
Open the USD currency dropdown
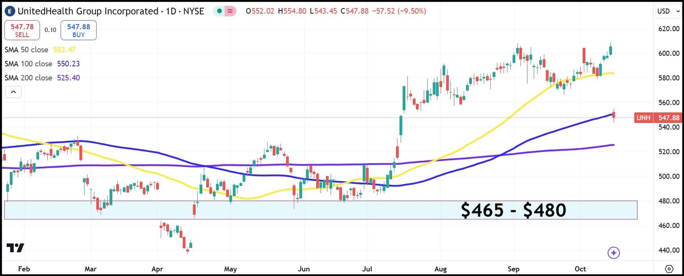tap(668, 11)
